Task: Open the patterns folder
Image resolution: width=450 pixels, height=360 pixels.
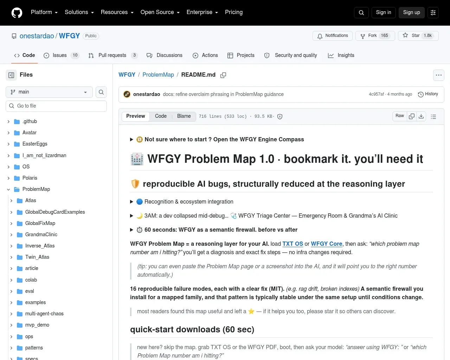Action: [34, 348]
